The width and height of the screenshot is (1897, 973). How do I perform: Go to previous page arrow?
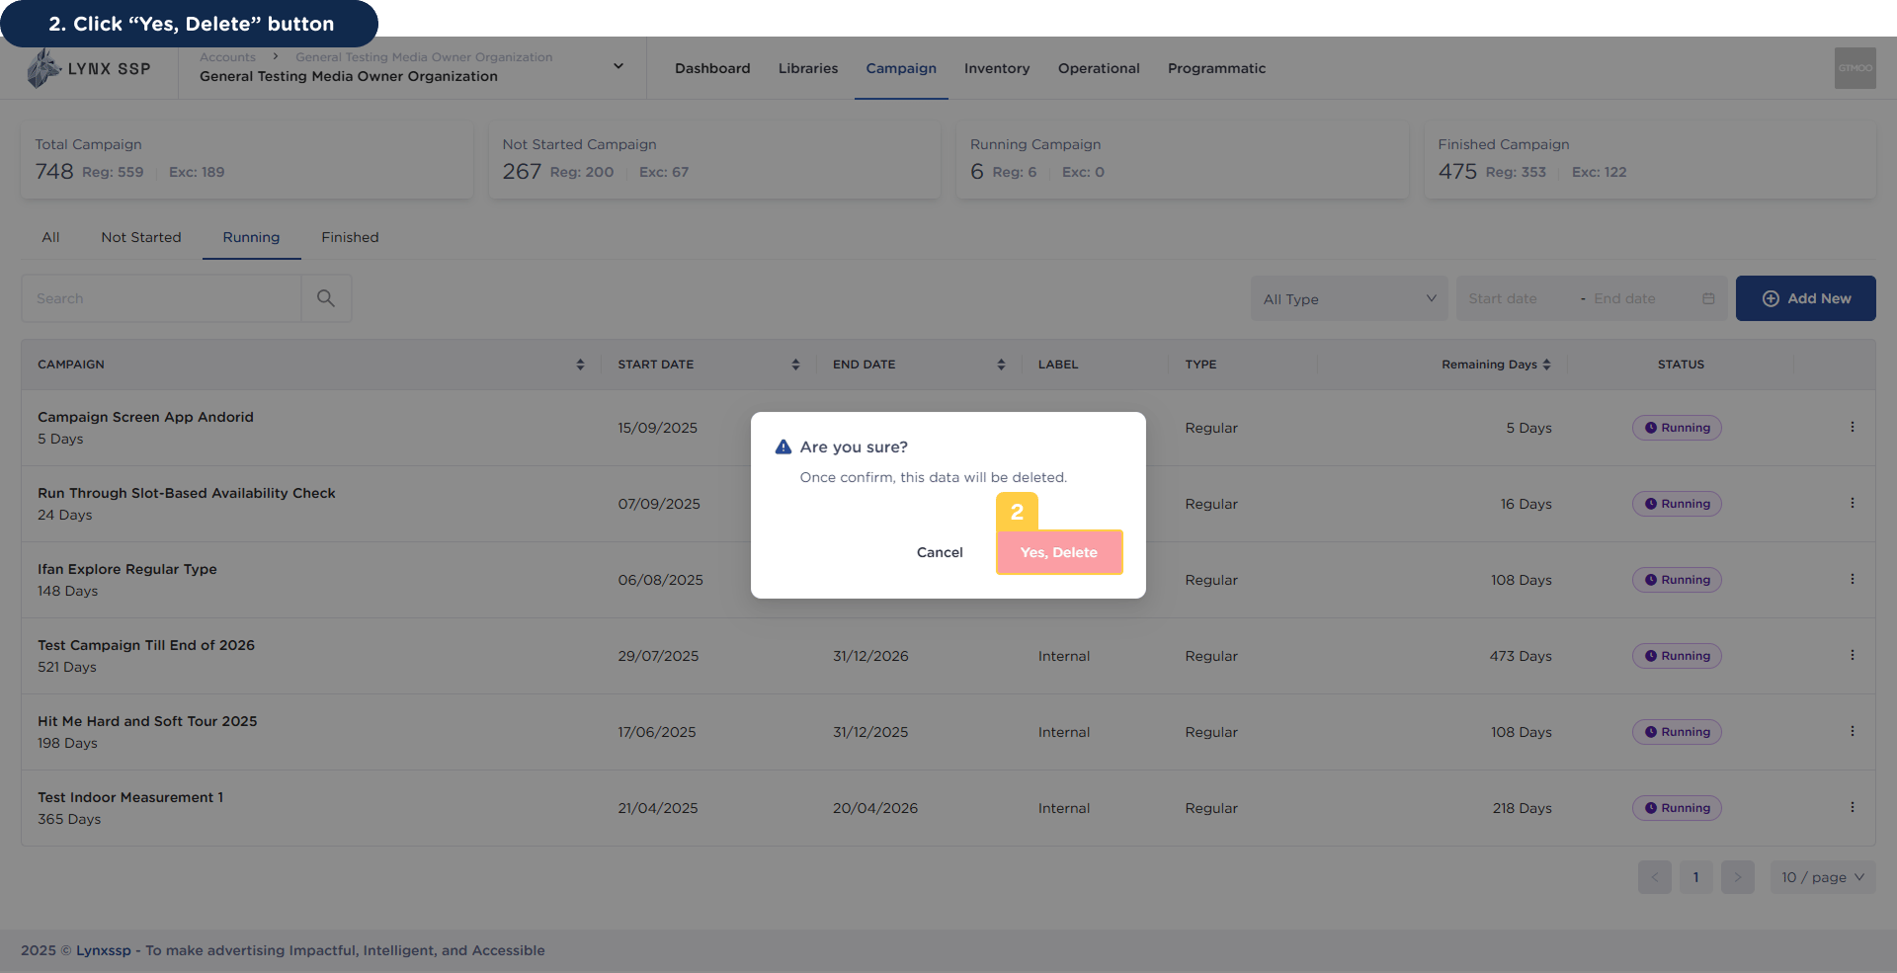tap(1654, 877)
